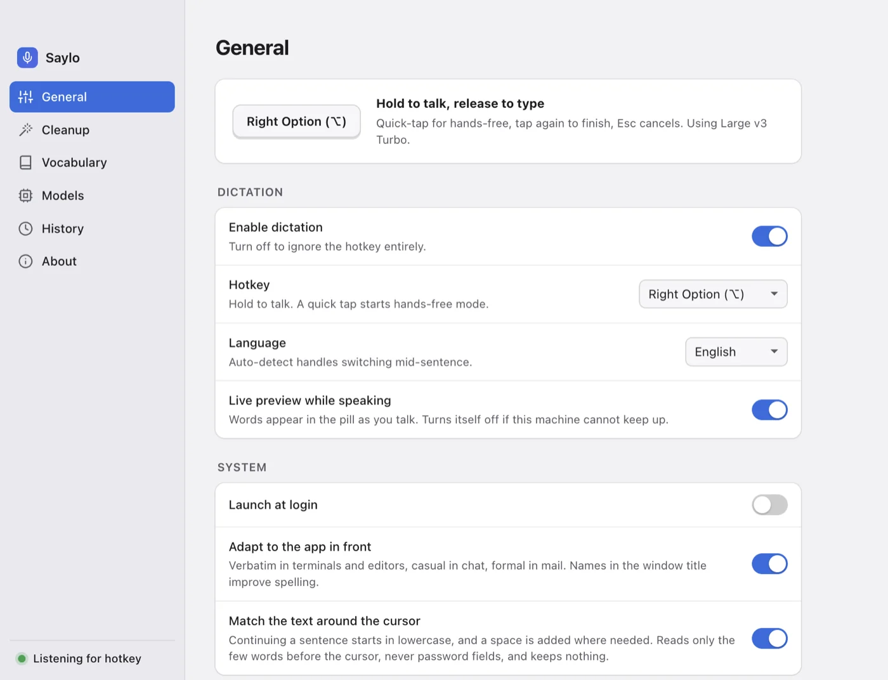Click the 'Enable dictation' label
The height and width of the screenshot is (680, 888).
(275, 227)
